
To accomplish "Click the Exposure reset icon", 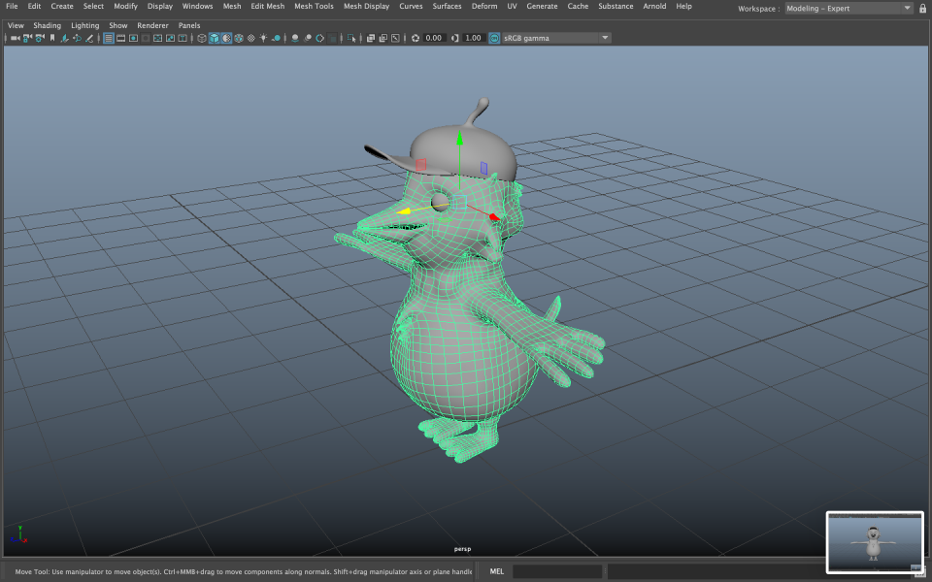I will click(x=416, y=38).
